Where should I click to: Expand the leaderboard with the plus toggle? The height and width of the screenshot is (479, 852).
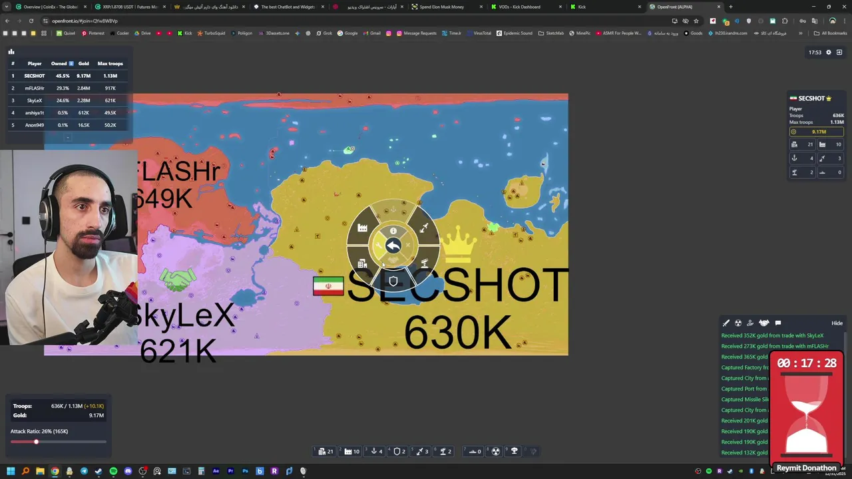click(x=67, y=138)
